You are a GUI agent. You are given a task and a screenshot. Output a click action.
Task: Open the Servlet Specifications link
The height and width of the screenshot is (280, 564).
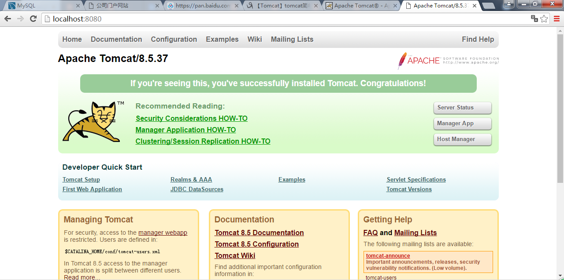tap(416, 179)
